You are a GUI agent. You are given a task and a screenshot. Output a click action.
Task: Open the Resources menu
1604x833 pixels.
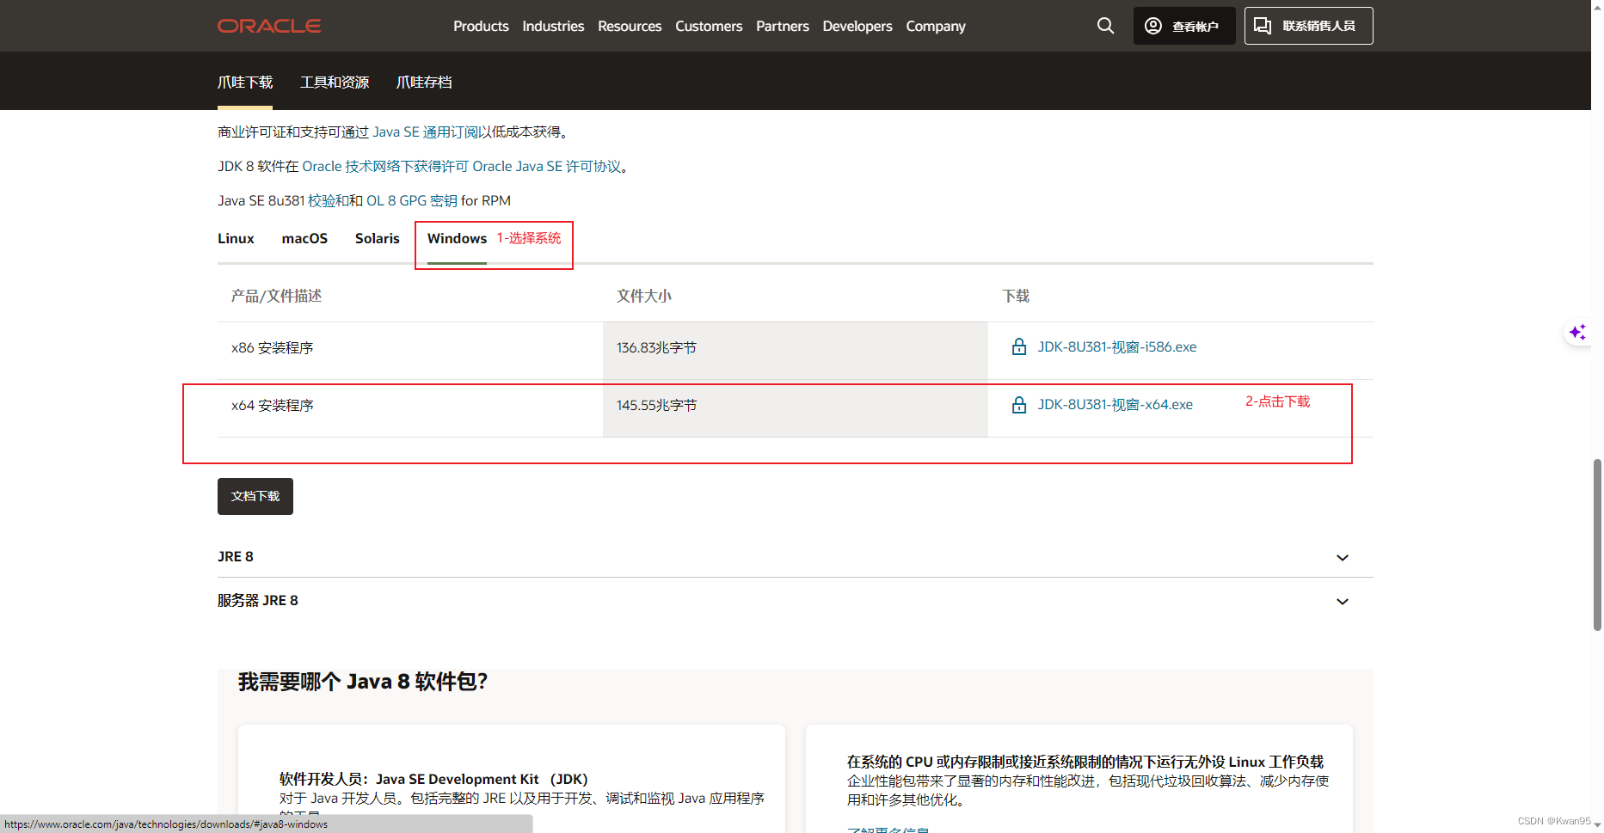pos(630,26)
